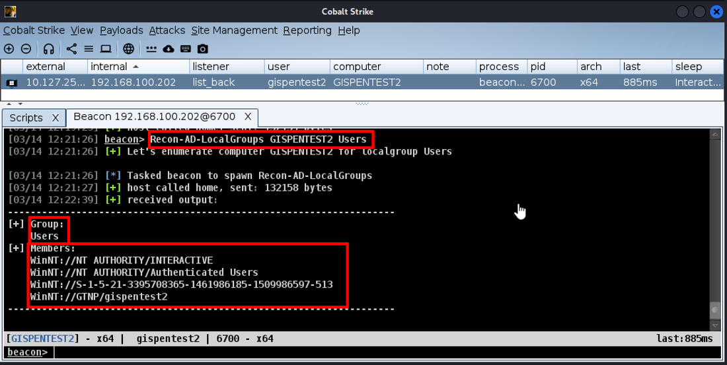Sort sessions by note column
The image size is (727, 365).
449,67
